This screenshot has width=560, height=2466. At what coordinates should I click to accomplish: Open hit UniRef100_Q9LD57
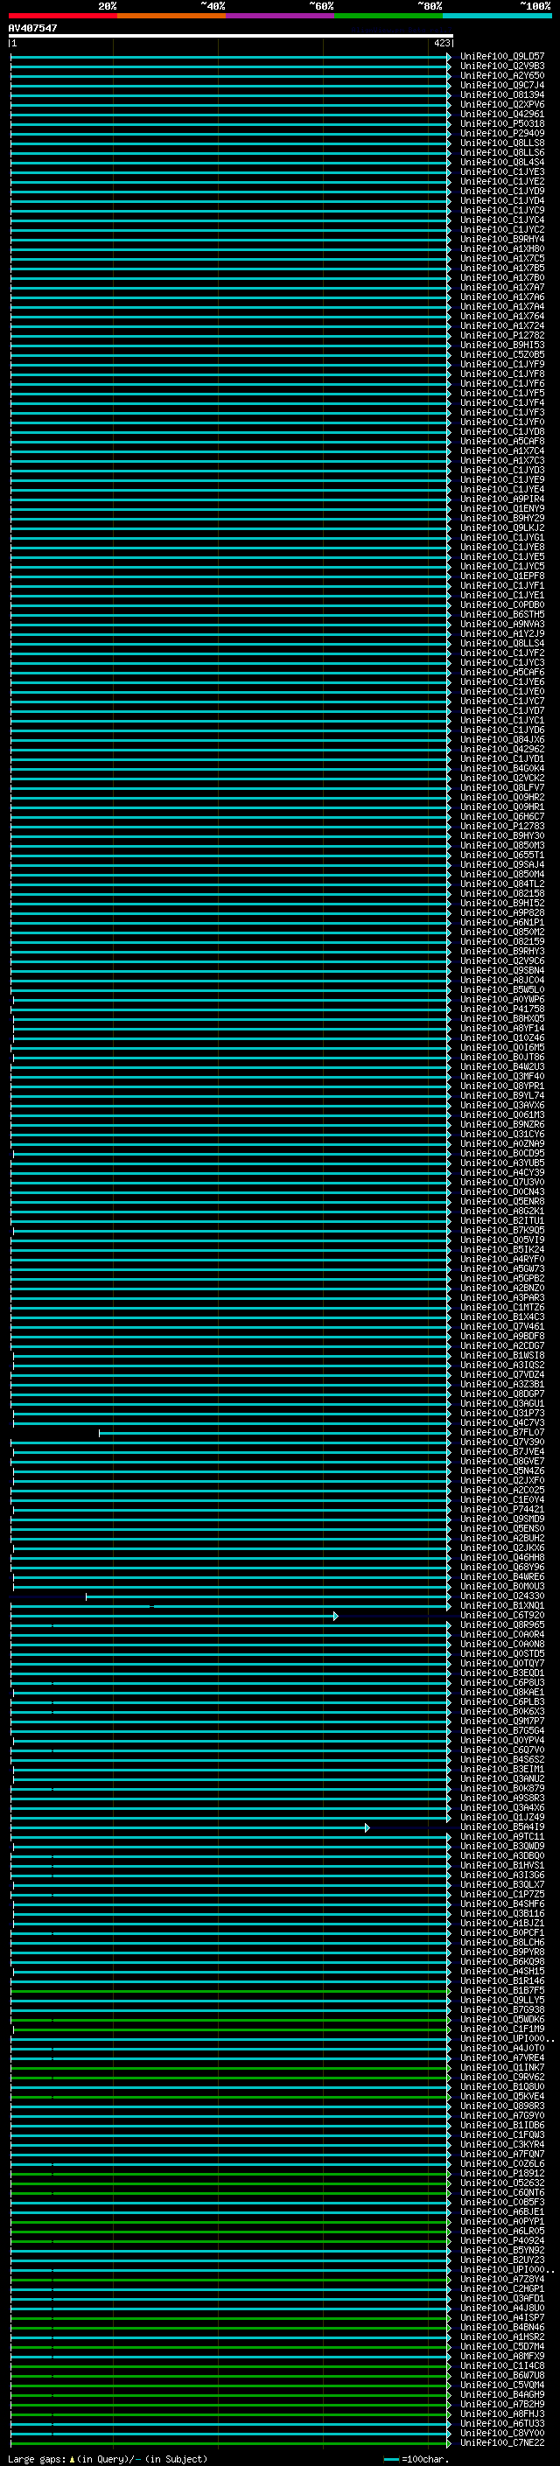tap(501, 57)
